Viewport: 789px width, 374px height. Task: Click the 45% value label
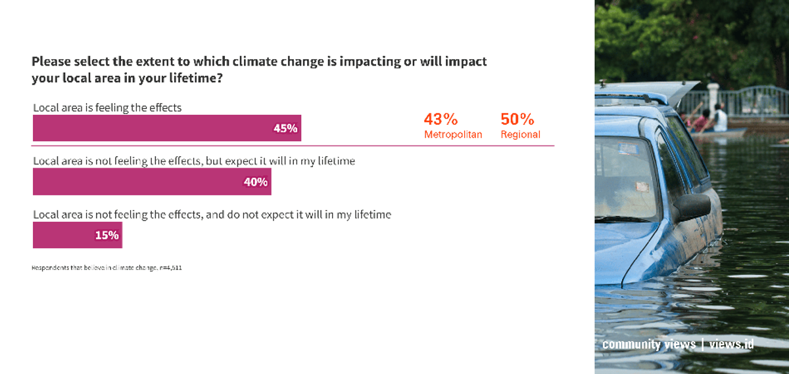285,129
